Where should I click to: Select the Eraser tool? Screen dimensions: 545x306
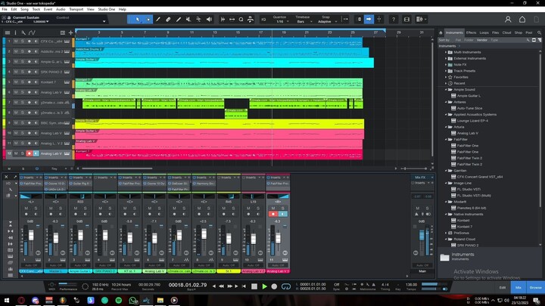(168, 20)
